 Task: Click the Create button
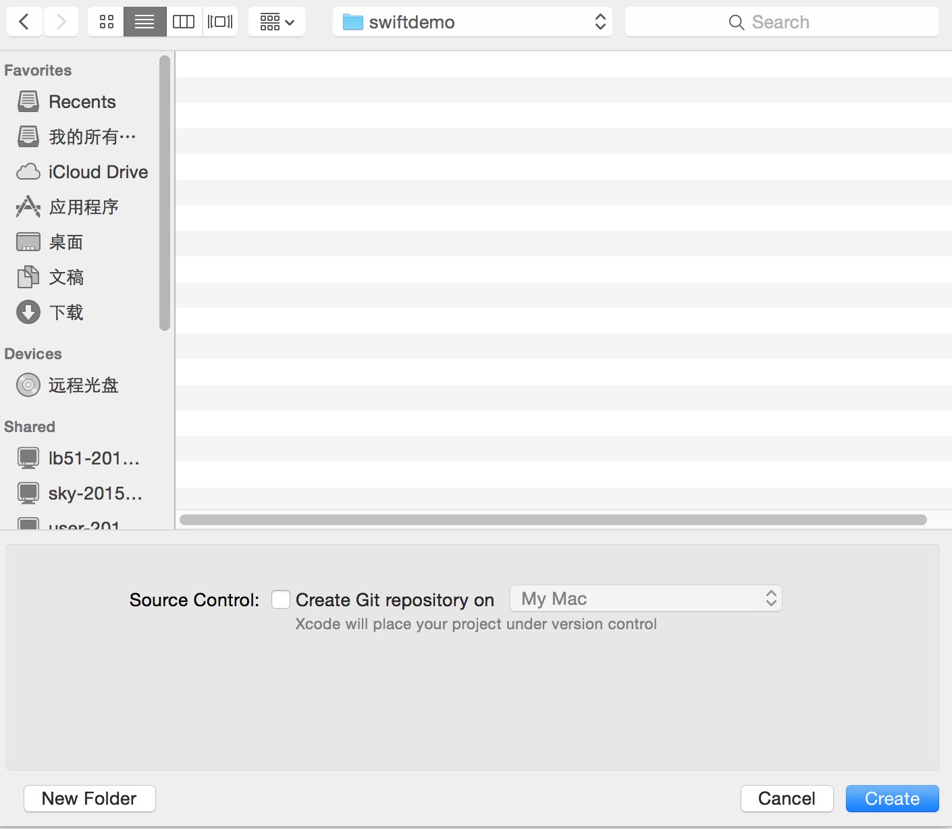click(x=892, y=798)
